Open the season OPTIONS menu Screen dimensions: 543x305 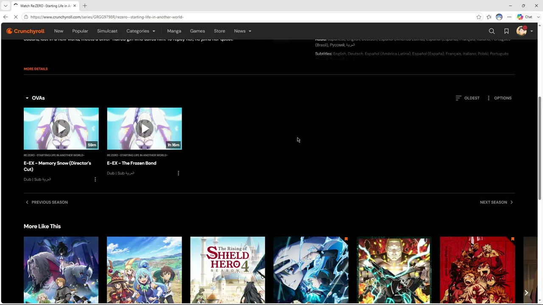(499, 98)
